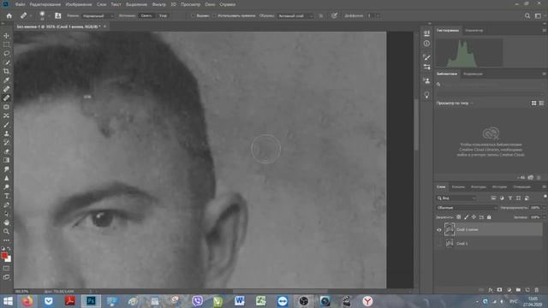The width and height of the screenshot is (548, 308).
Task: Add layer style with fx icon
Action: 491,290
